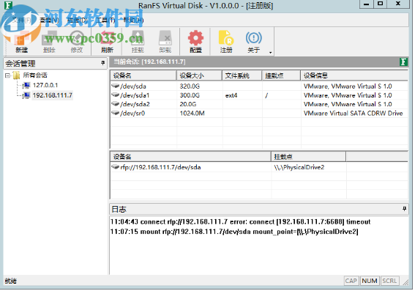
Task: Click the 注册 (Register) toolbar icon
Action: click(x=226, y=42)
